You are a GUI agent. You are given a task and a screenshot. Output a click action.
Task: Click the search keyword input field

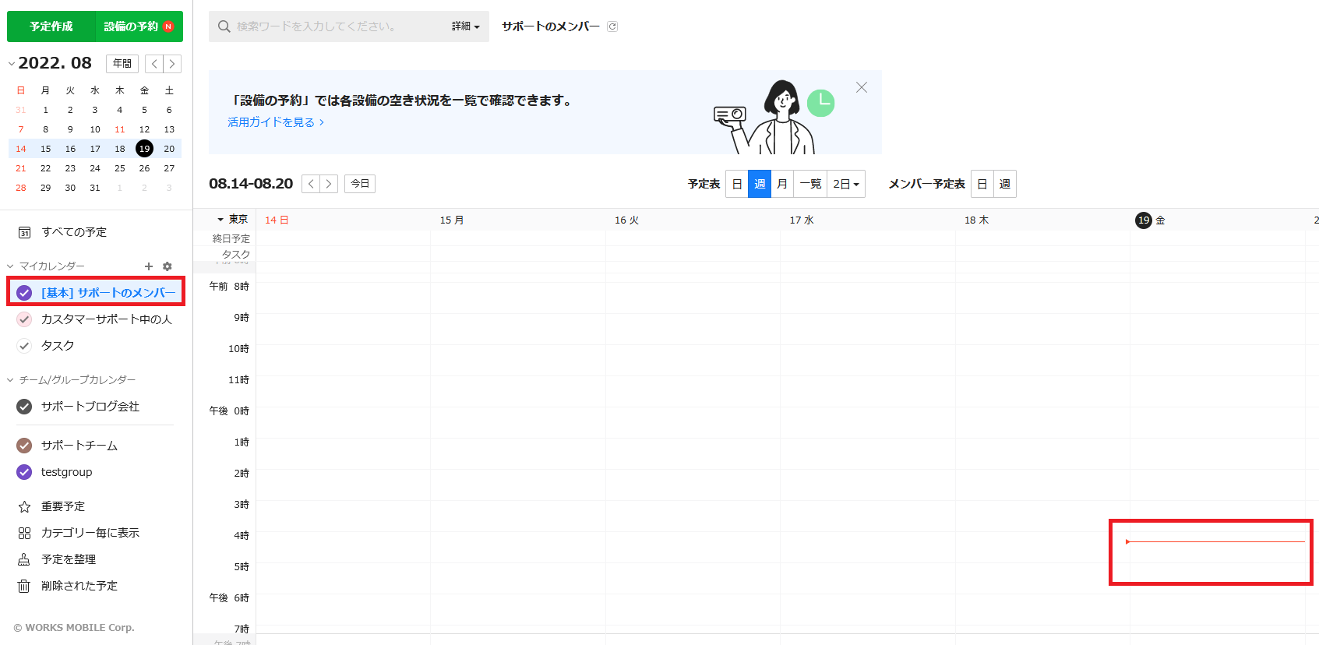pyautogui.click(x=335, y=26)
